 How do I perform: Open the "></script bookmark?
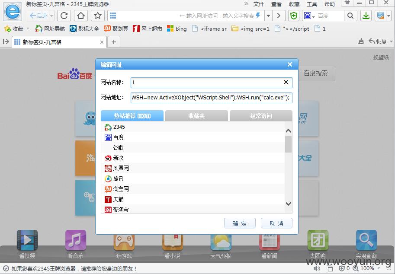pos(292,29)
